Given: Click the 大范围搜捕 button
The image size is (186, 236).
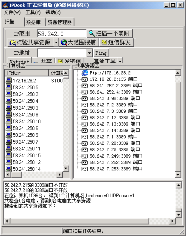Looking at the screenshot, I should [x=79, y=42].
